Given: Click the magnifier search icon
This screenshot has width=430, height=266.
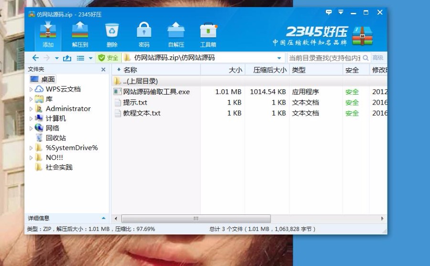Looking at the screenshot, I should pos(365,58).
